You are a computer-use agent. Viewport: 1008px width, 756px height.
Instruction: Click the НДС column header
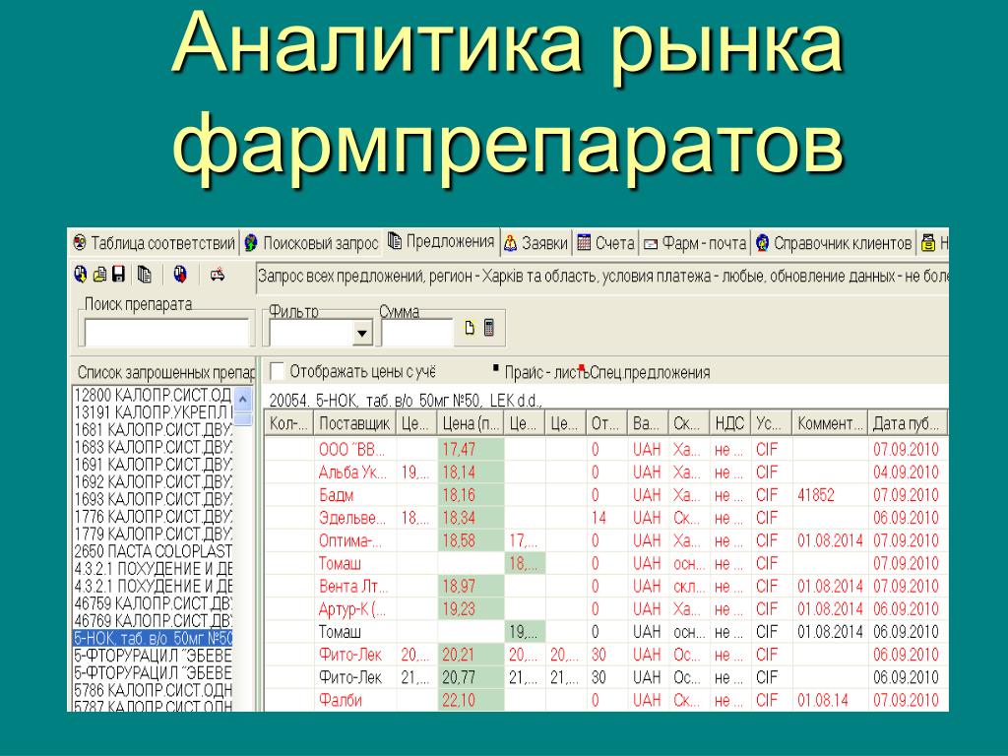click(x=729, y=423)
